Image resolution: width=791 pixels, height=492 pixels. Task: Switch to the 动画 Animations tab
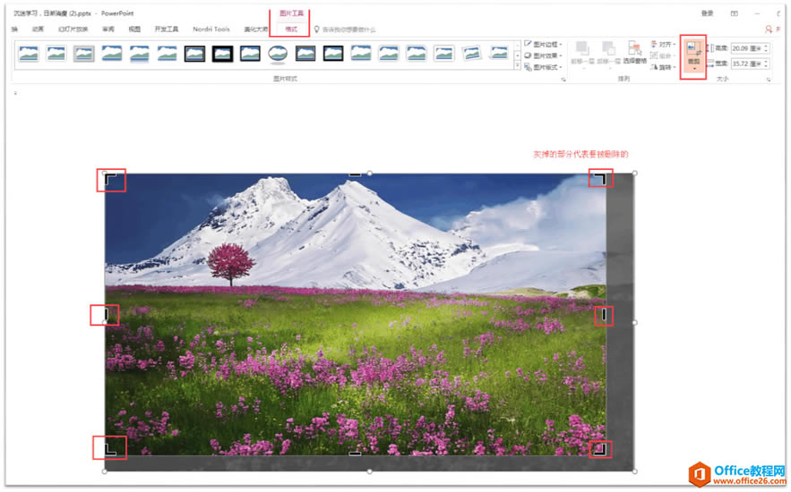tap(38, 30)
